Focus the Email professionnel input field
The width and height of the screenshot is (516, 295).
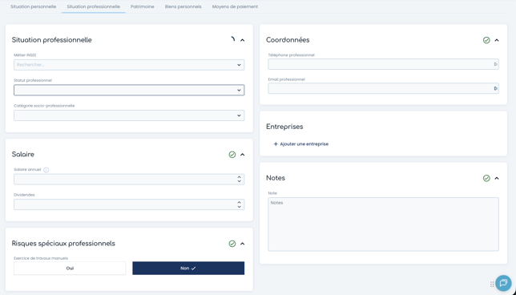click(383, 88)
